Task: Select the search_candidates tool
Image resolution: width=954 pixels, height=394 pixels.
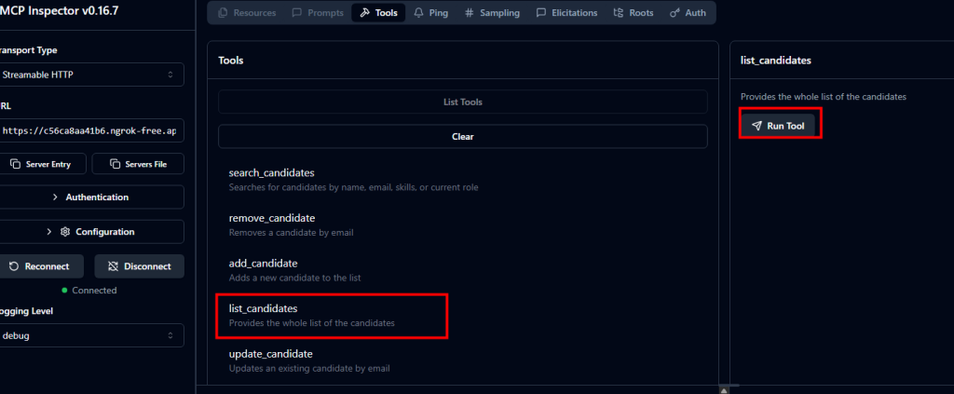Action: click(271, 173)
